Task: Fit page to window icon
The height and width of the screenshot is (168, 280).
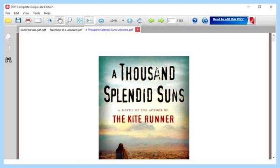Action: (80, 21)
